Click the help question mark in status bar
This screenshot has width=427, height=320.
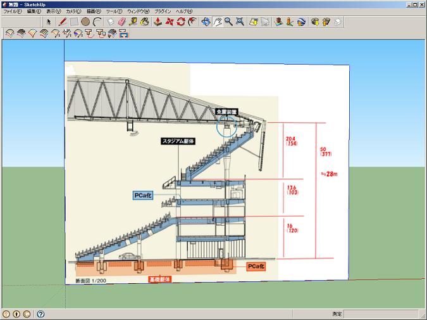(40, 314)
